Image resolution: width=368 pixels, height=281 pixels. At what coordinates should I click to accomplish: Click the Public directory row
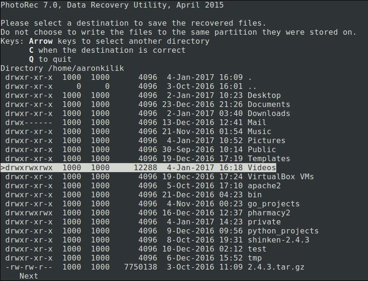point(261,150)
